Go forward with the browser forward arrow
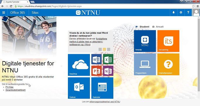This screenshot has width=200, height=106. 7,6
